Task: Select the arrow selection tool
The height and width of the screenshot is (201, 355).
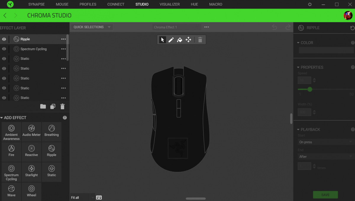Action: [x=162, y=40]
